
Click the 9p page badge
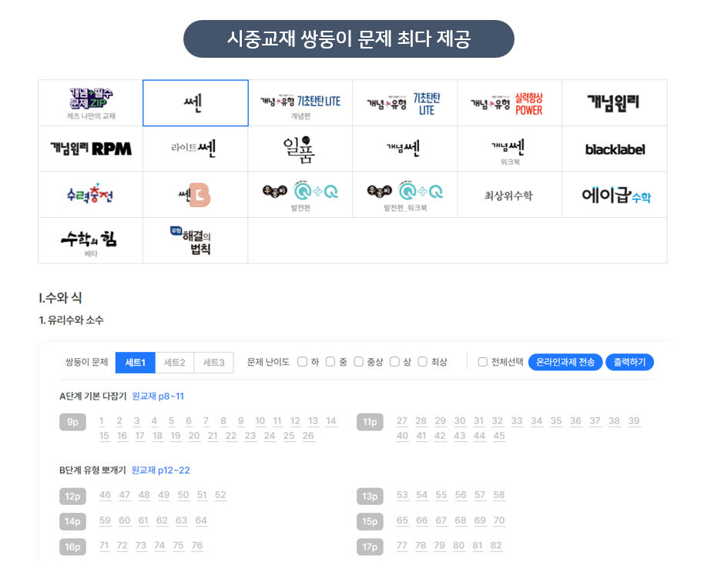pos(73,422)
